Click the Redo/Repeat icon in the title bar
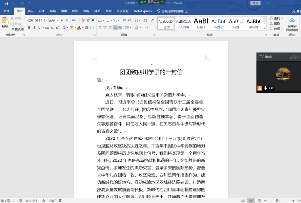Viewport: 301px width, 203px height. pyautogui.click(x=22, y=3)
